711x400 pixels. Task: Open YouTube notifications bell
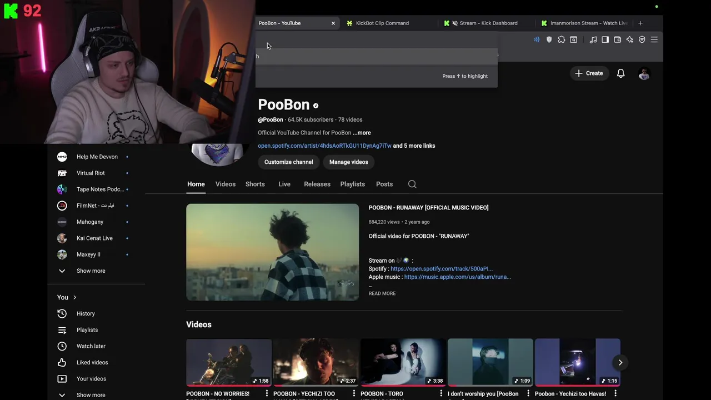point(621,73)
